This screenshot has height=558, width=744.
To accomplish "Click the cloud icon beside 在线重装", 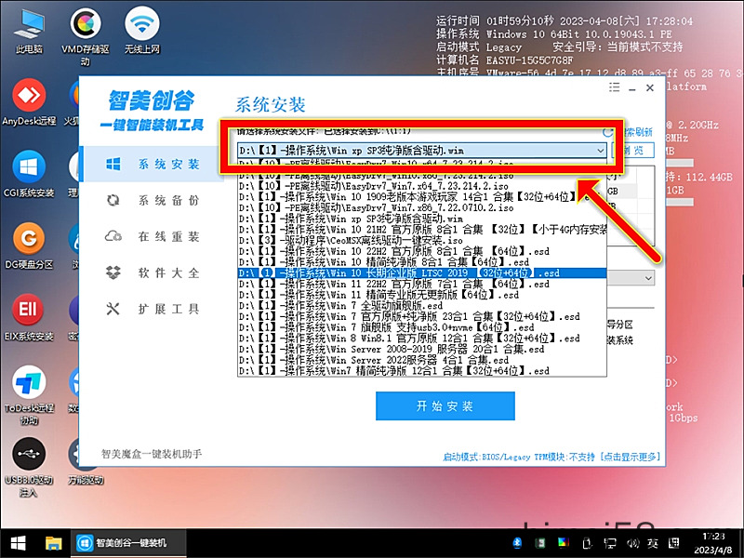I will point(113,236).
